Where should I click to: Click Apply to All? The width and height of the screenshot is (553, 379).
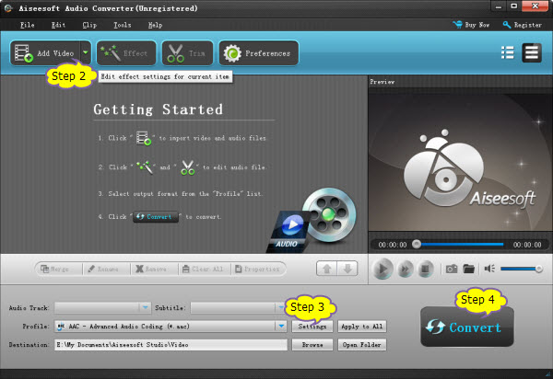pyautogui.click(x=362, y=327)
